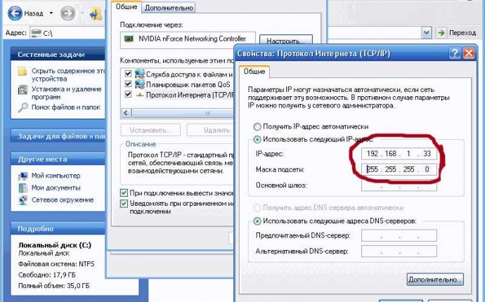
Task: Click the Планировщик пакетов QoS icon
Action: click(139, 84)
